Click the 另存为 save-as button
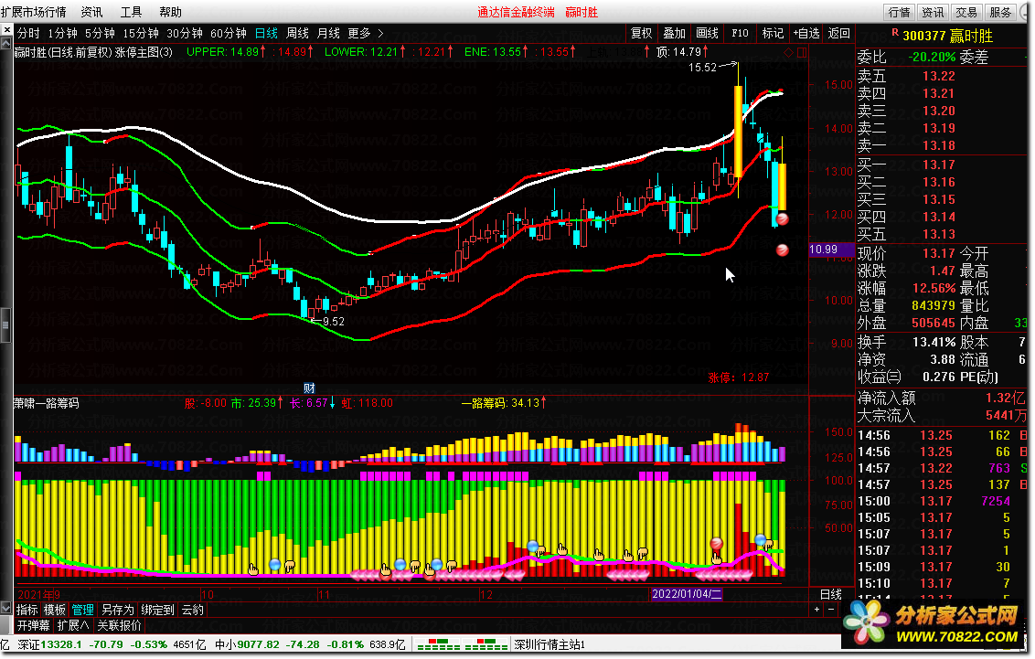Viewport: 1035px width, 659px height. pos(118,610)
